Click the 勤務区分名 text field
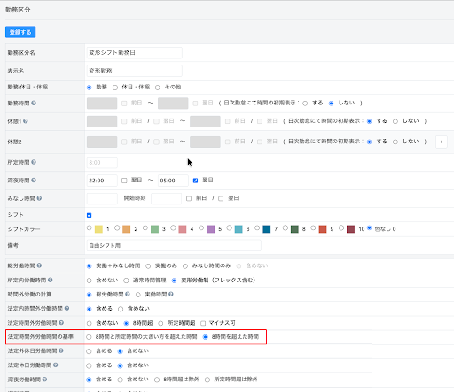This screenshot has width=454, height=392. 135,53
